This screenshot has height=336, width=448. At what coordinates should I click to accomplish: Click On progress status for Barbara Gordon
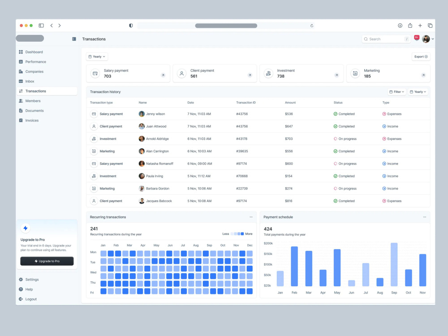pos(345,189)
